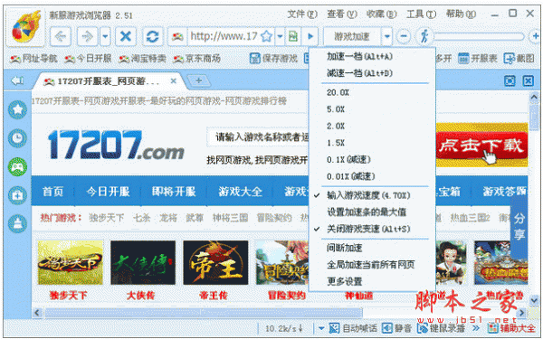
Task: Adjust the game speed slider track
Action: (480, 36)
